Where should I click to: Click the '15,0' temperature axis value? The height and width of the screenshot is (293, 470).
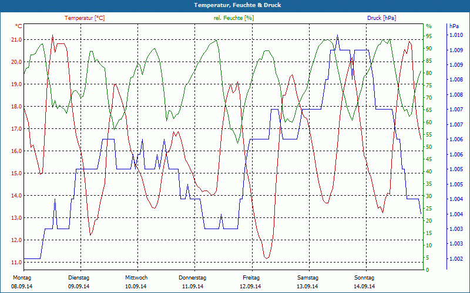(16, 173)
